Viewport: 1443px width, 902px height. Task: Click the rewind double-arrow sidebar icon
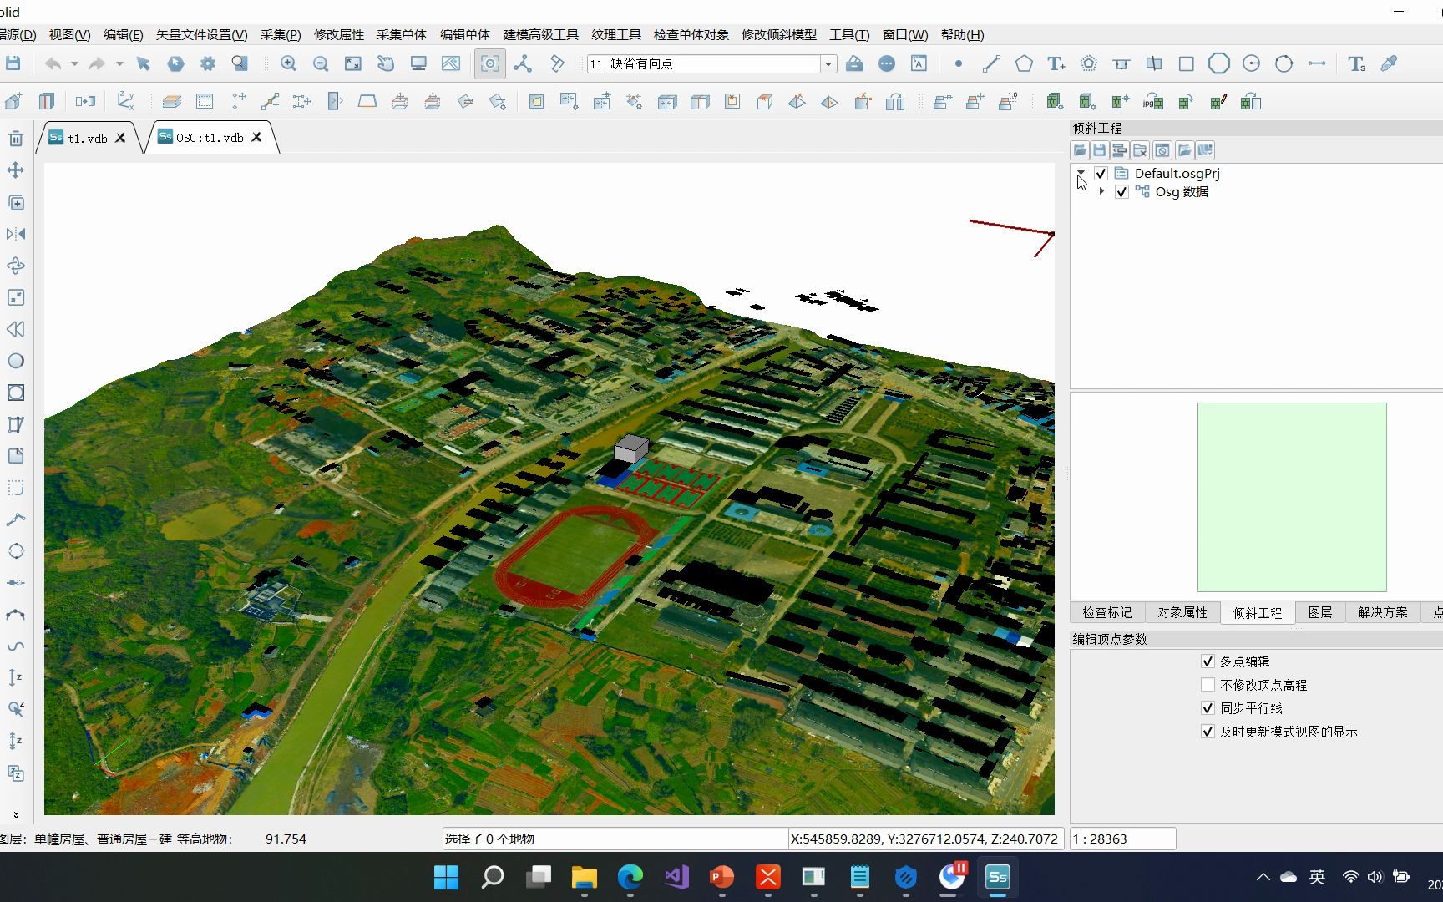pos(16,329)
